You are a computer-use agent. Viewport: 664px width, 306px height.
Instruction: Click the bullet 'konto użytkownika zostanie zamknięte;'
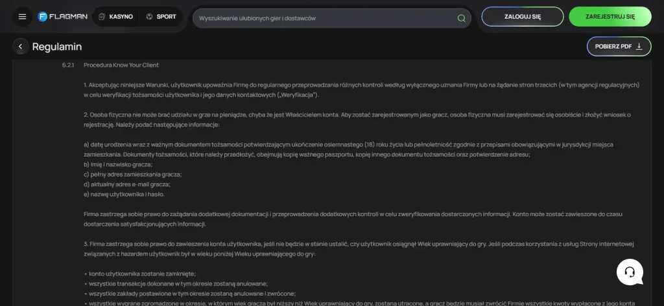(x=140, y=274)
